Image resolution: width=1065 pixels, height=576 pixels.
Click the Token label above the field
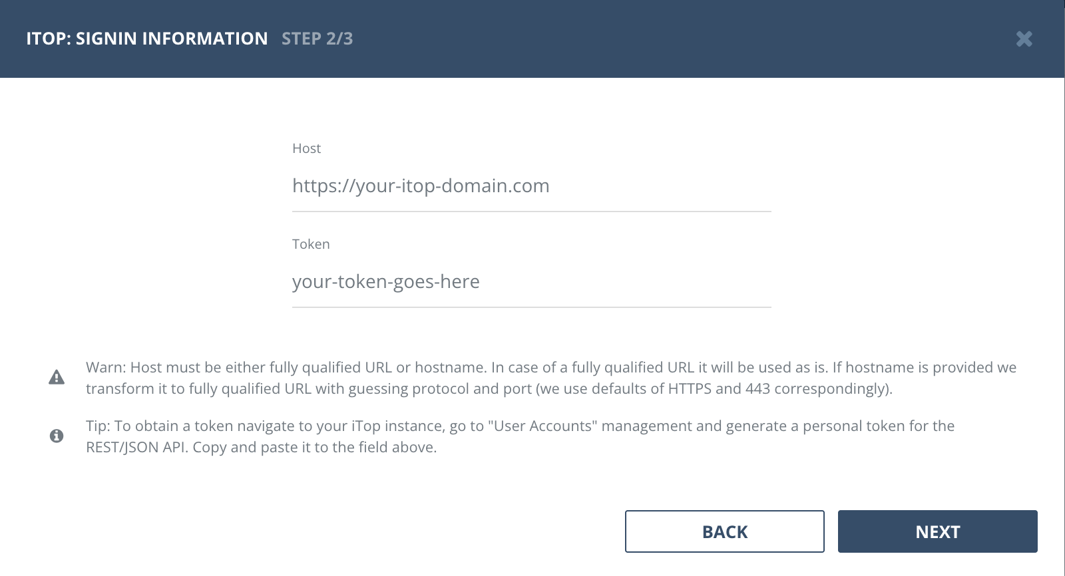click(310, 244)
